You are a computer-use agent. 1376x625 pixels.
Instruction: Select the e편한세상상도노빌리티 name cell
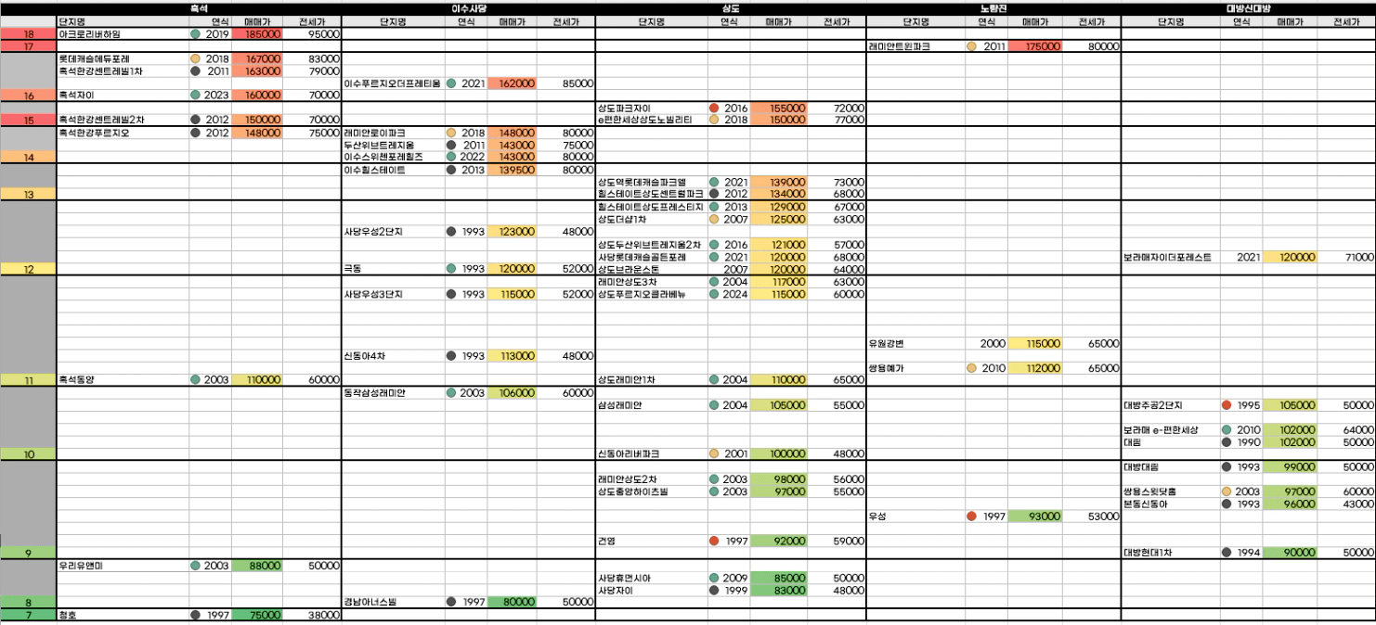[651, 120]
